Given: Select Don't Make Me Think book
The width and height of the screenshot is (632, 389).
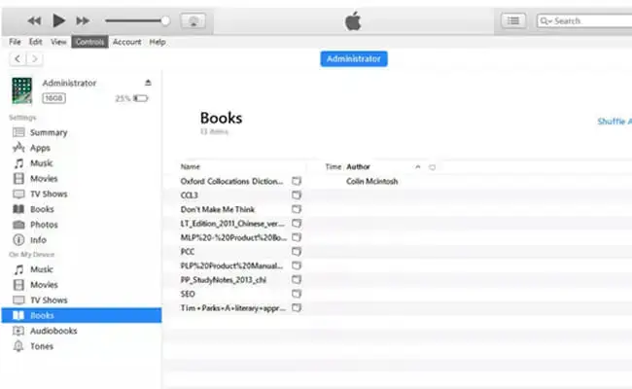Looking at the screenshot, I should (218, 210).
